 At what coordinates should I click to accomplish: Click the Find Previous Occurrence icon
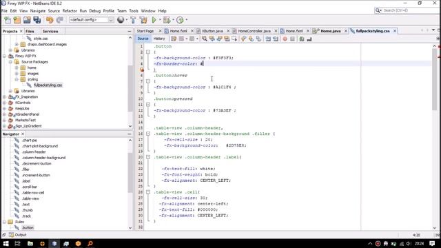click(212, 39)
